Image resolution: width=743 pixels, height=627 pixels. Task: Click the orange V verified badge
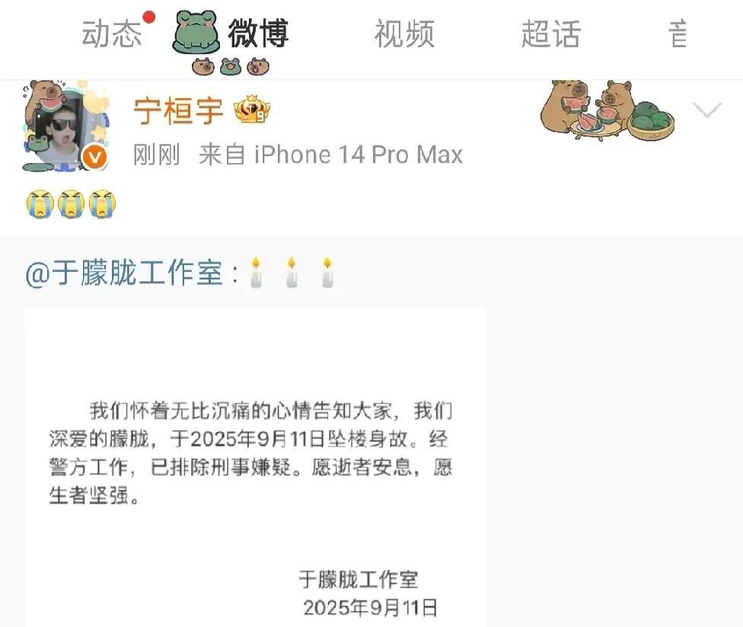click(x=94, y=158)
